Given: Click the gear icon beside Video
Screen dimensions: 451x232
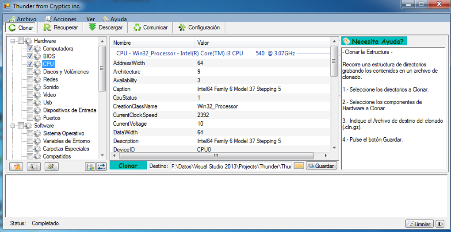Looking at the screenshot, I should point(38,95).
